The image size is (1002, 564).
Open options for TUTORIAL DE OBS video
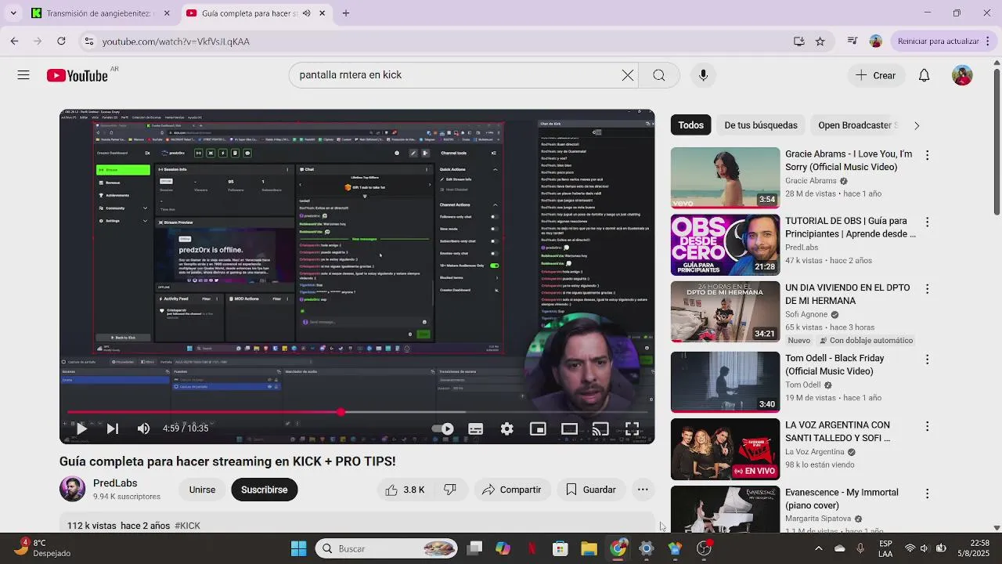[927, 222]
